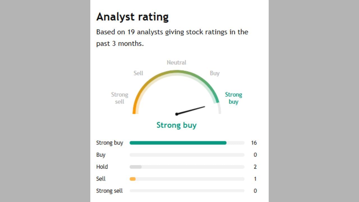Select the Strong buy row label in breakdown

click(110, 143)
